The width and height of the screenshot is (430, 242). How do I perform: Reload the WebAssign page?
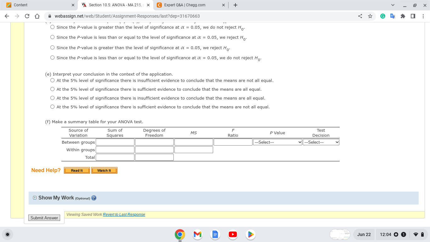[x=27, y=16]
